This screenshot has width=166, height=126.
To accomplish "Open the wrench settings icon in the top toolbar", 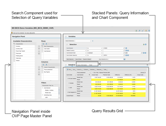I will click(x=140, y=31).
